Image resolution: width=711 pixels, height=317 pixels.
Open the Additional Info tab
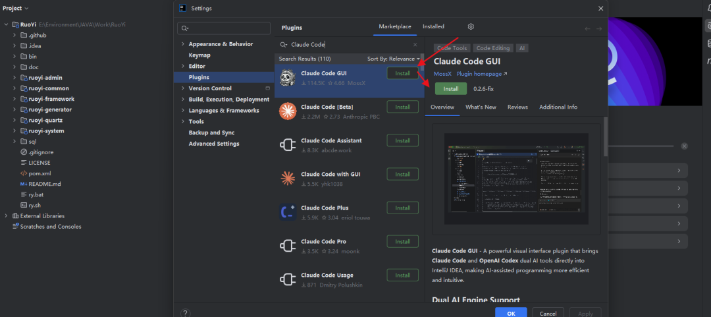pyautogui.click(x=558, y=107)
